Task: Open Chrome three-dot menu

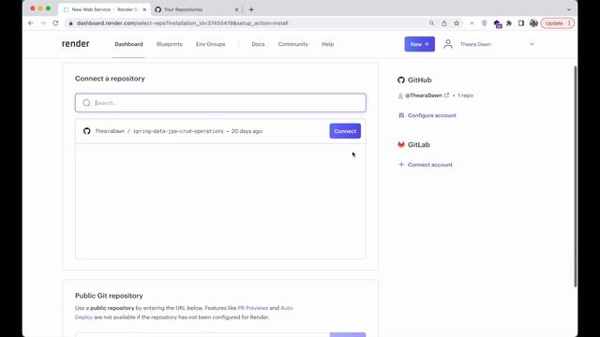Action: 569,23
